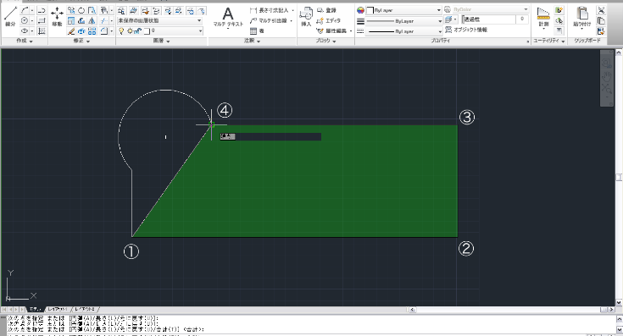Click the 長さ寸法記入 dimension button
The width and height of the screenshot is (623, 336).
270,10
